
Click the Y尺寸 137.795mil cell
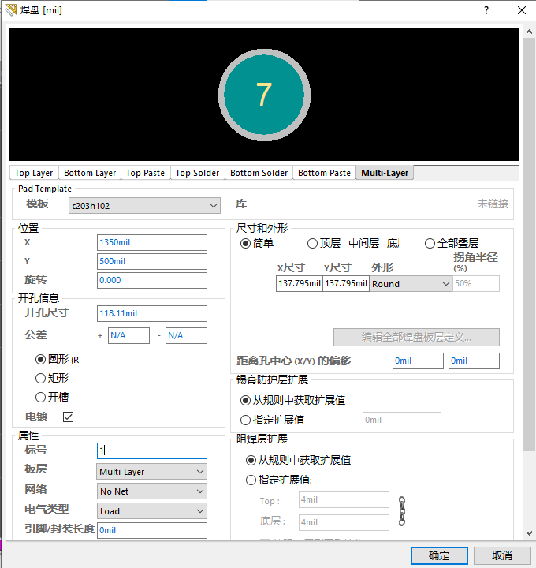point(346,283)
